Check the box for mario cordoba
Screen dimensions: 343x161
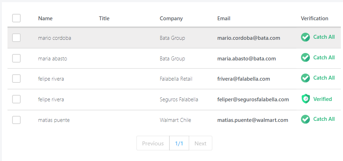click(x=16, y=38)
